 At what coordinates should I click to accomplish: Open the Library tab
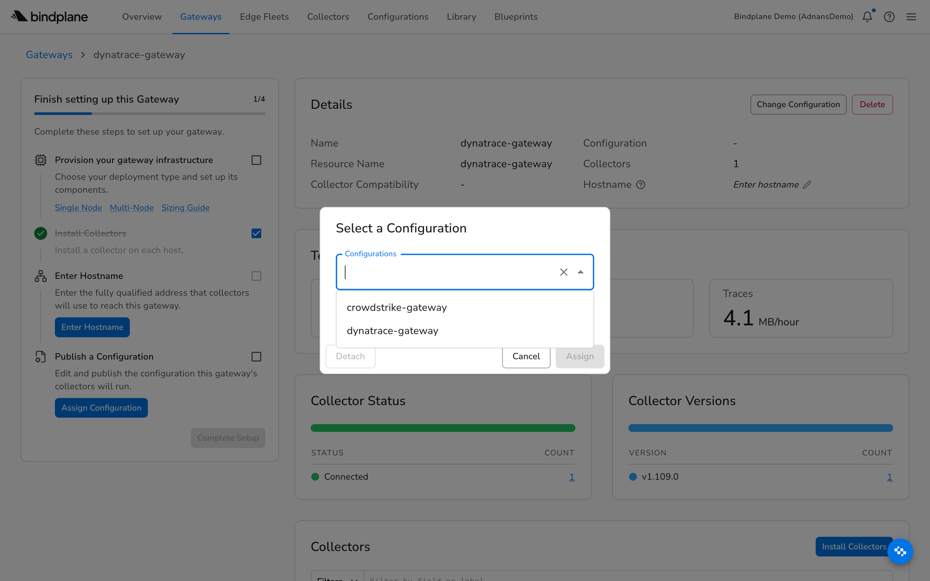[461, 17]
